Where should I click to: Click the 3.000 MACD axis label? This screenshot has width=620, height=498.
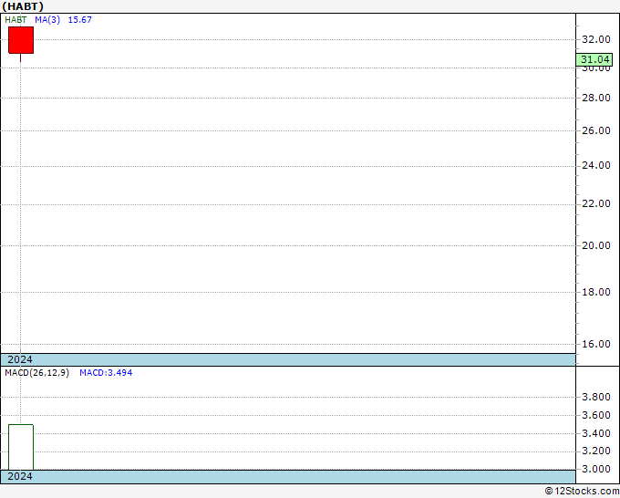596,469
